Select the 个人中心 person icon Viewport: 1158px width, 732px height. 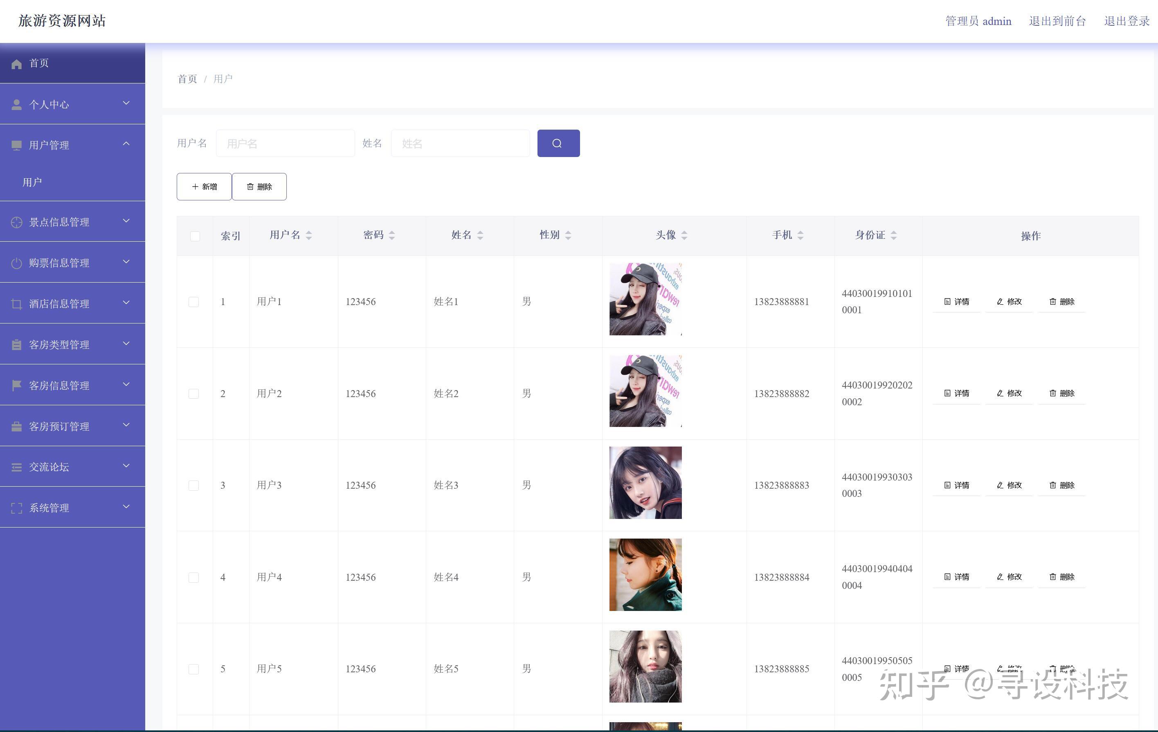click(16, 103)
